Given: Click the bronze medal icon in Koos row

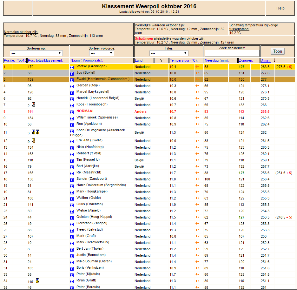Looking at the screenshot, I should pyautogui.click(x=34, y=105).
